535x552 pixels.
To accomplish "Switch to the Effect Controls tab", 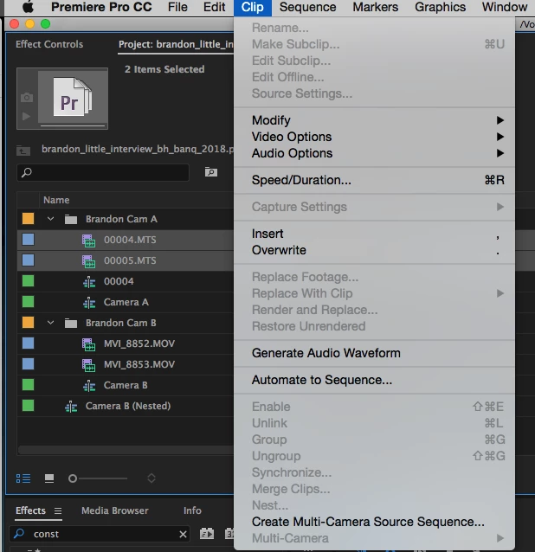I will click(x=49, y=44).
